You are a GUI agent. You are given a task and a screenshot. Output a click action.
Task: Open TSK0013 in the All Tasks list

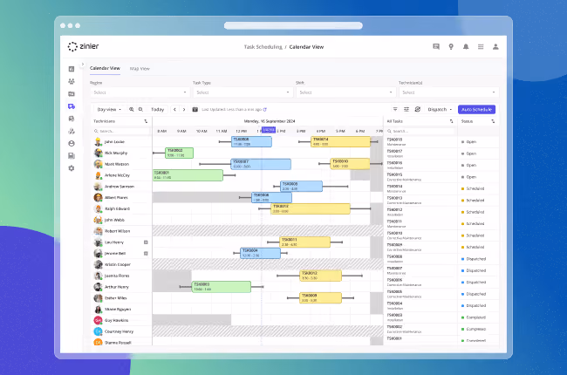point(394,198)
